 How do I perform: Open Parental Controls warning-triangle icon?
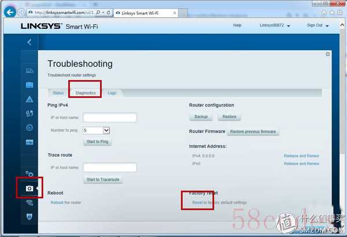pyautogui.click(x=29, y=99)
